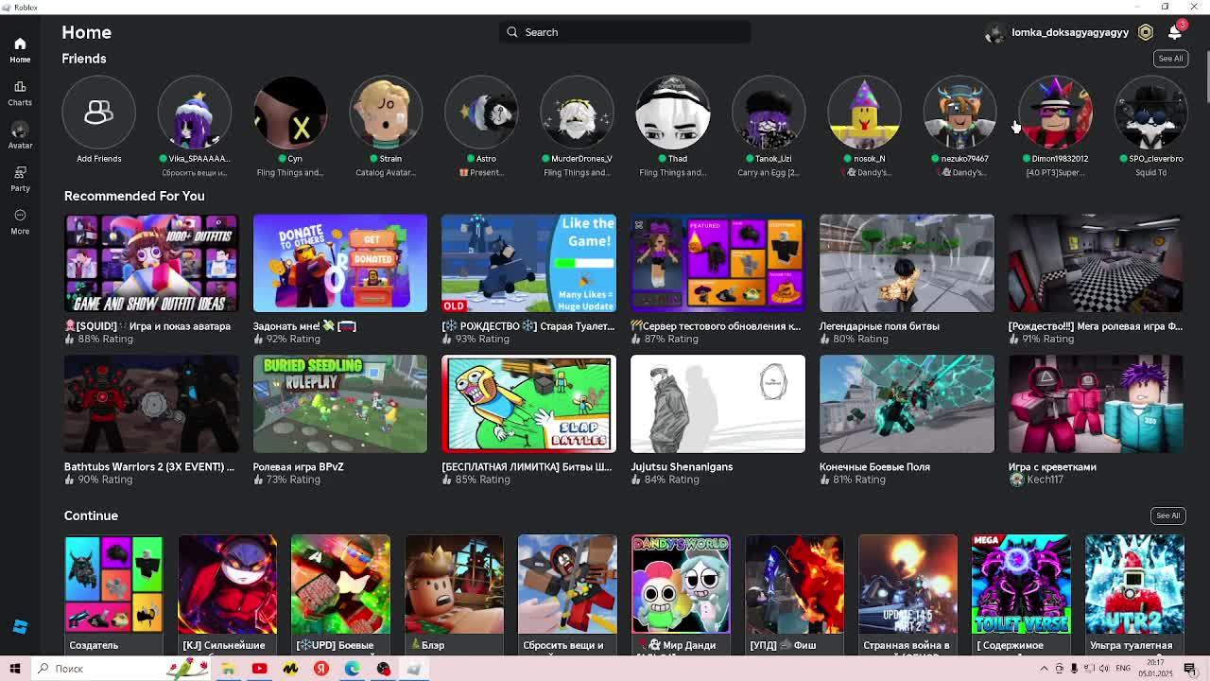Open friend Dimon19832012 avatar

1056,113
